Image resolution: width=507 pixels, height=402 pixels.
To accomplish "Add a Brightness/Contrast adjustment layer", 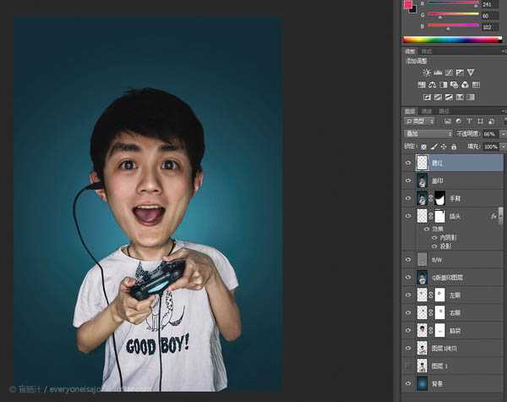I will [427, 73].
